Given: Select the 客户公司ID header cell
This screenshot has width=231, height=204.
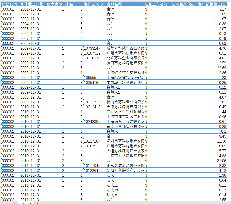Looking at the screenshot, I should tap(94, 4).
